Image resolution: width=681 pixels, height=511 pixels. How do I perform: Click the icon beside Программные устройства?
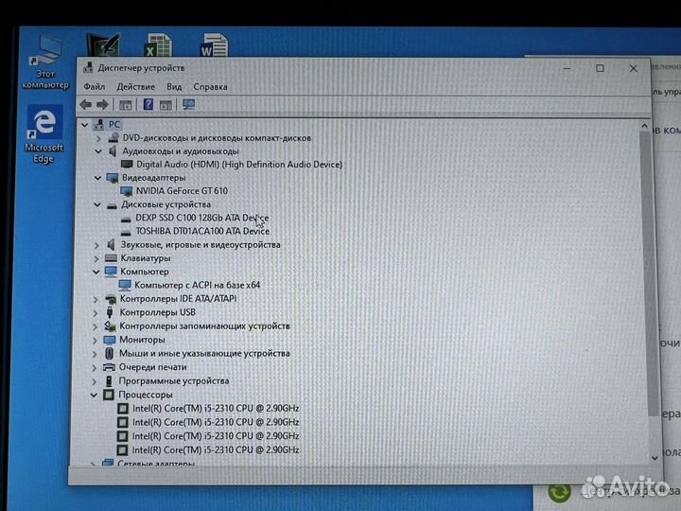(x=109, y=381)
